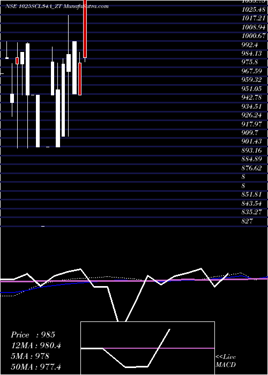
Task: Click the 959.32 price axis label
Action: (251, 80)
